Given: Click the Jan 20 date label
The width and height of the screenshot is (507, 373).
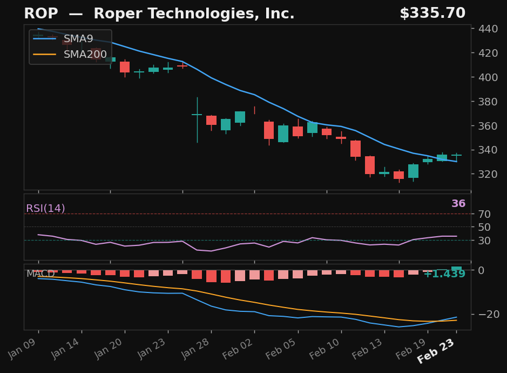Looking at the screenshot, I should tap(109, 349).
